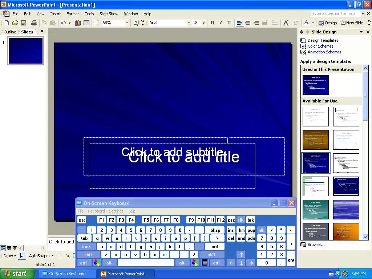Click the Copy icon in the toolbar
The image size is (372, 279).
pos(44,23)
